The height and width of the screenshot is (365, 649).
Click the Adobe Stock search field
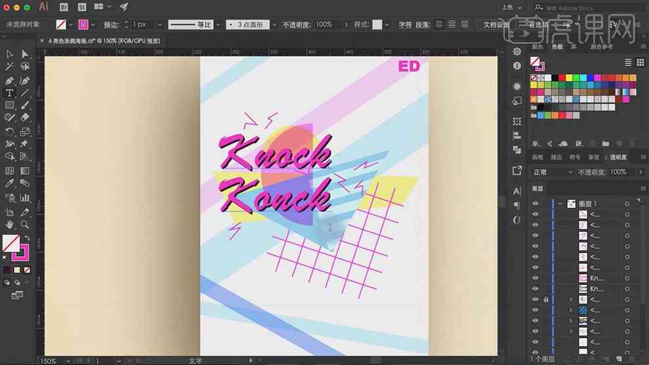coord(589,7)
